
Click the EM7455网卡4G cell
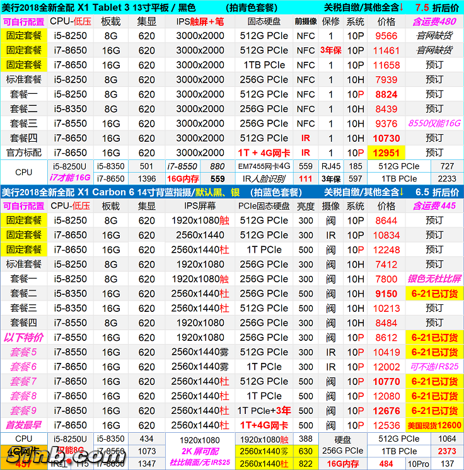264,167
